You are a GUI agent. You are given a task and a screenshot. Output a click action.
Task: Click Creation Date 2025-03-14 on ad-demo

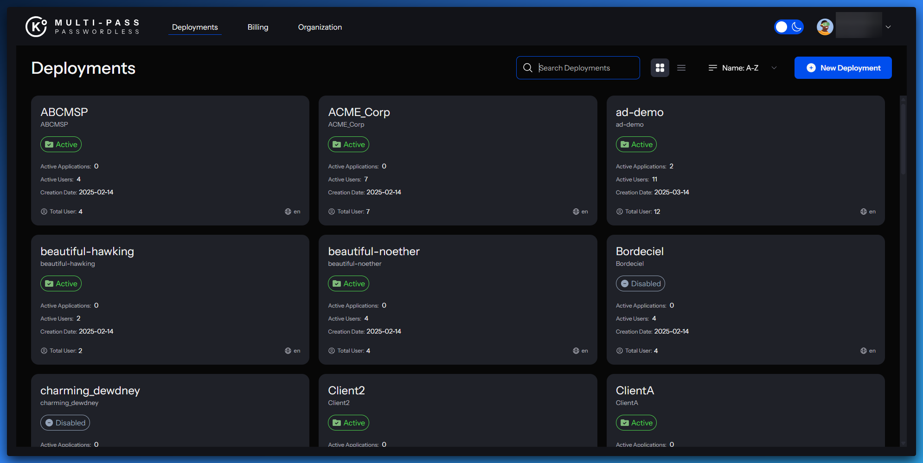point(653,192)
